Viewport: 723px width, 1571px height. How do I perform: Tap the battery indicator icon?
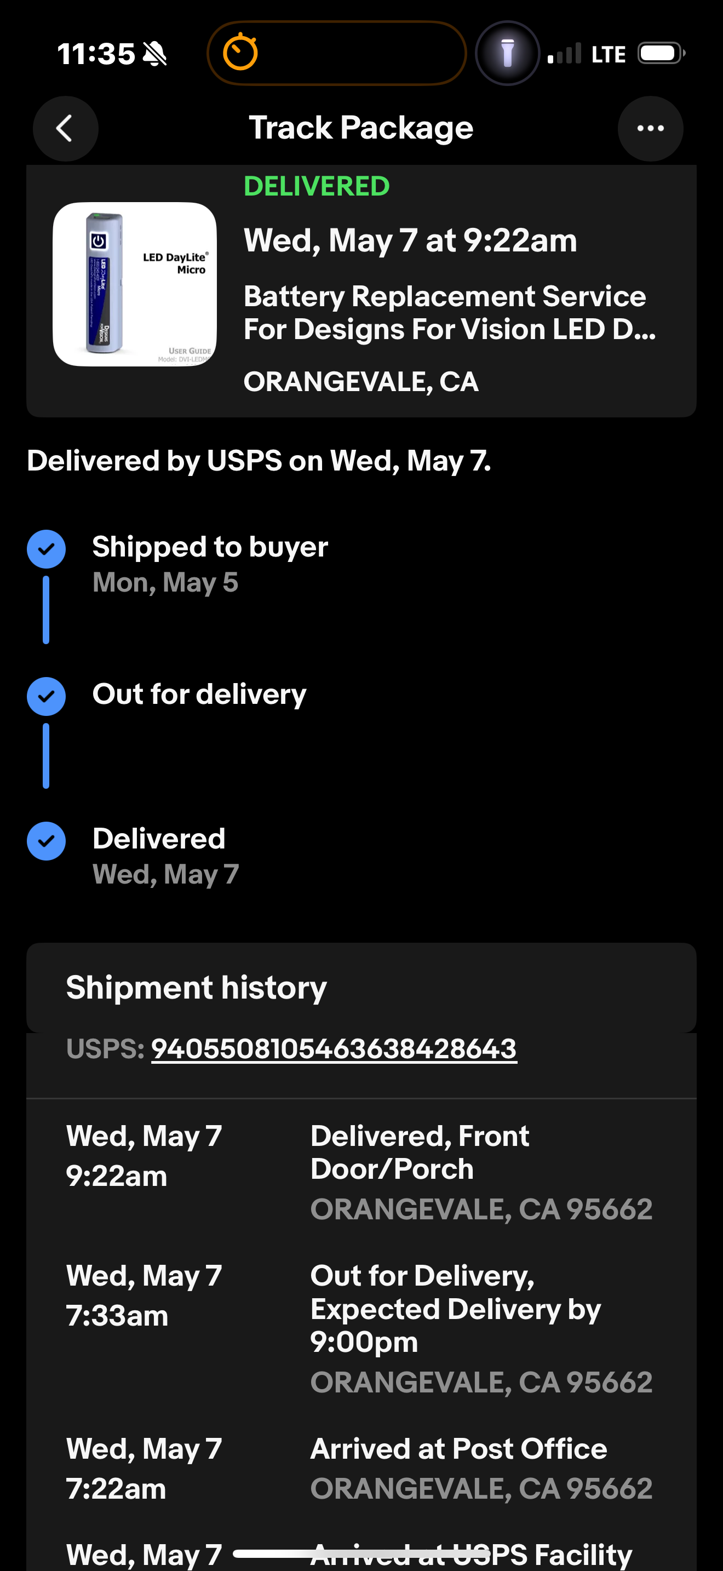(661, 54)
